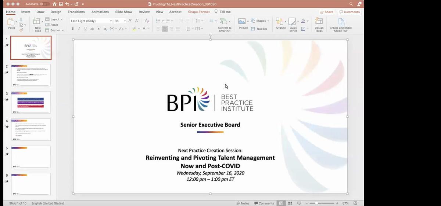Toggle Italic formatting
The width and height of the screenshot is (441, 206).
point(79,29)
